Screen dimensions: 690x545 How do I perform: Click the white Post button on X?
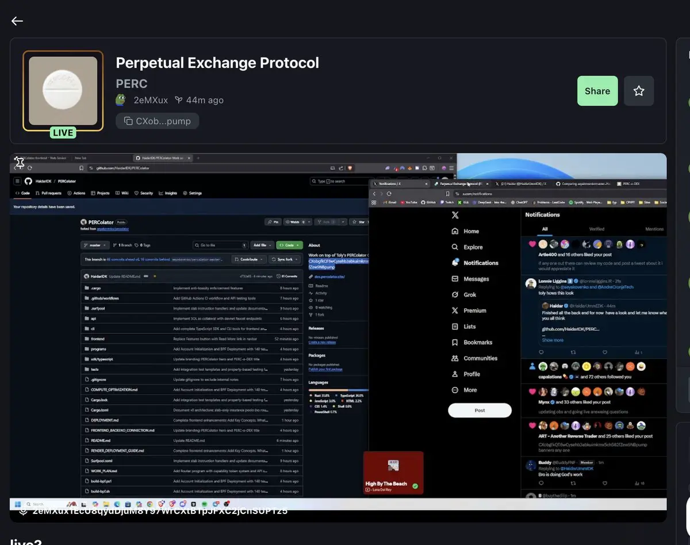(x=480, y=410)
